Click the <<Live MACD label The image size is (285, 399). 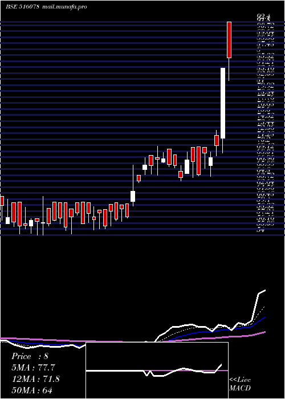[x=240, y=384]
